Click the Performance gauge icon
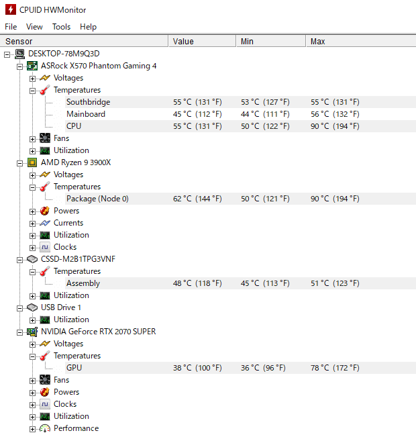The image size is (416, 437). (45, 428)
